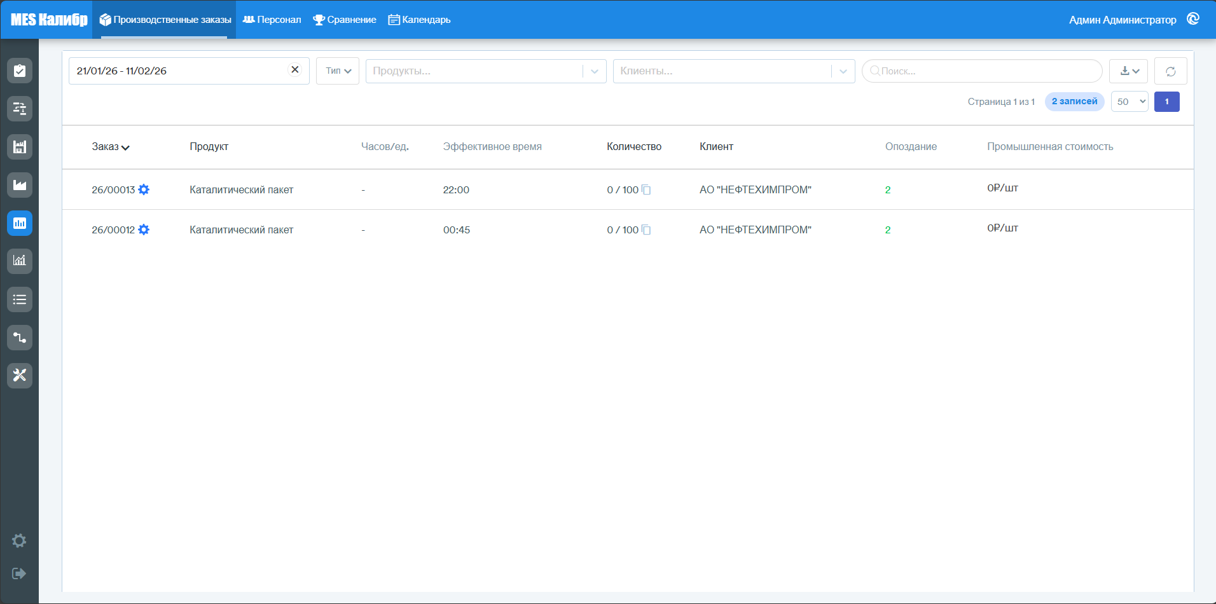Click the Часов/ед. column header
The height and width of the screenshot is (604, 1216).
(x=385, y=147)
